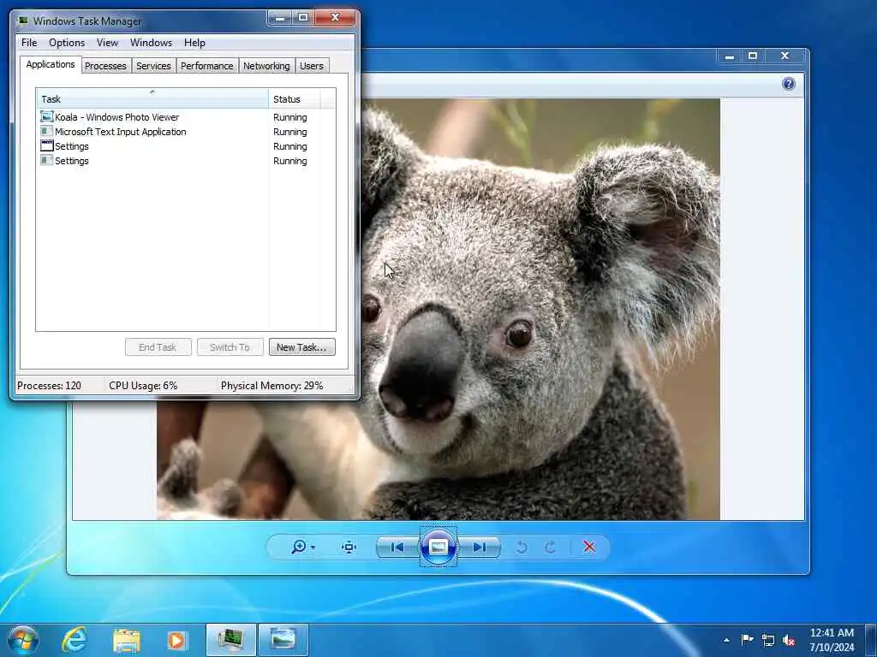Open the Windows Start menu orb
This screenshot has width=877, height=657.
click(23, 640)
